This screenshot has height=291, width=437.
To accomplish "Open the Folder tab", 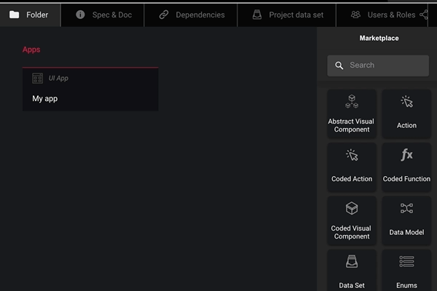I will [x=29, y=15].
